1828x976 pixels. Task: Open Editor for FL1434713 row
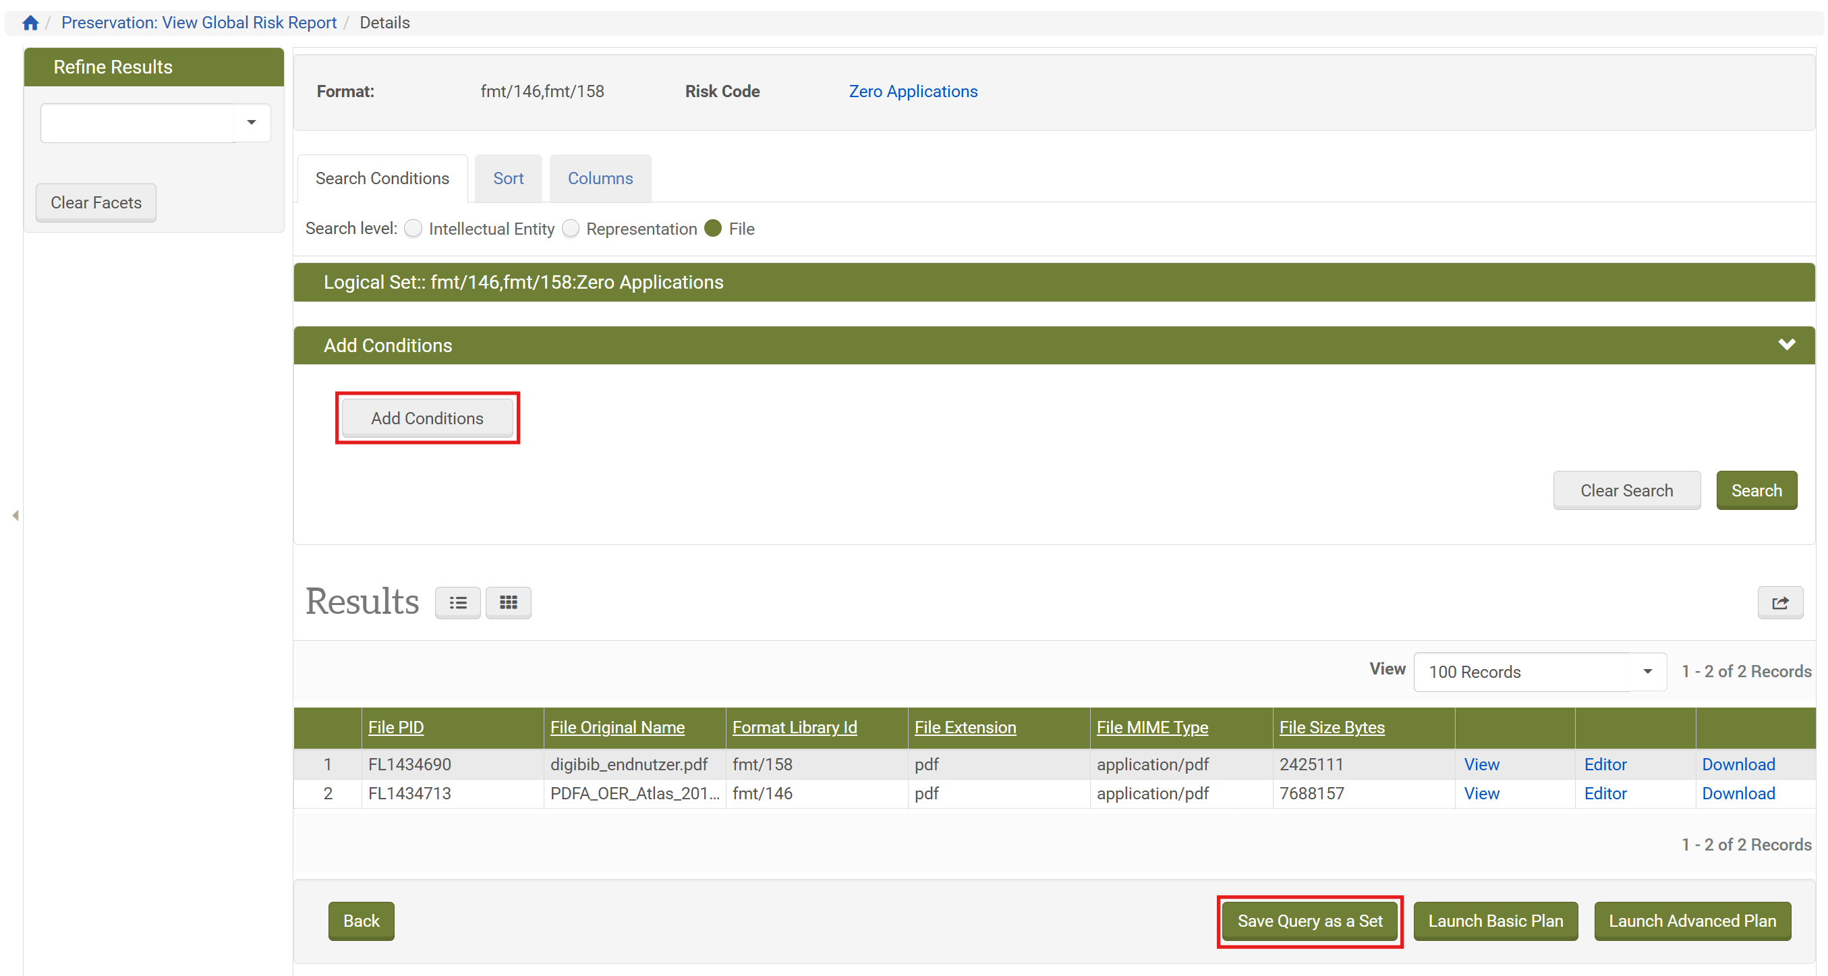click(x=1605, y=794)
